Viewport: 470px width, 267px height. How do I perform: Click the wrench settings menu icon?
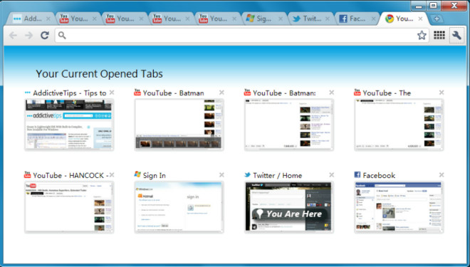pos(456,36)
